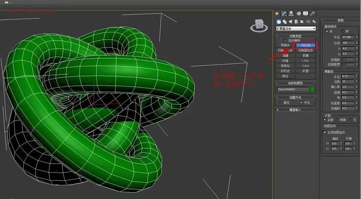Click the 偏心率 spinner arrows
This screenshot has height=199, width=361.
coord(357,87)
